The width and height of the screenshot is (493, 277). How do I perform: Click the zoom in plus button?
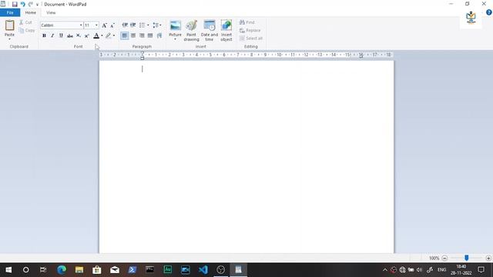coord(488,259)
